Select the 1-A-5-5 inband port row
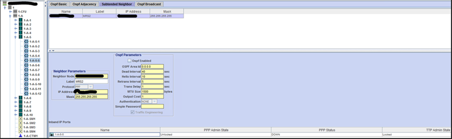Viewport: 452px width, 139px height. [105, 134]
